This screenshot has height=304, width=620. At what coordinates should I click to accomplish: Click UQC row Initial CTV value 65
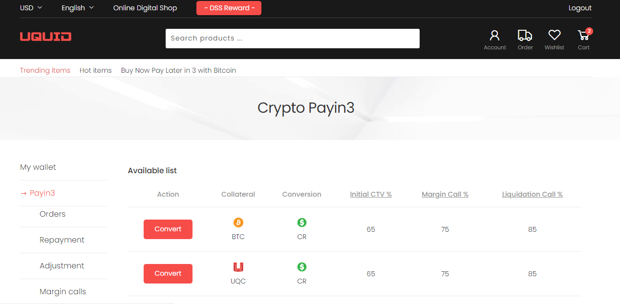coord(371,274)
